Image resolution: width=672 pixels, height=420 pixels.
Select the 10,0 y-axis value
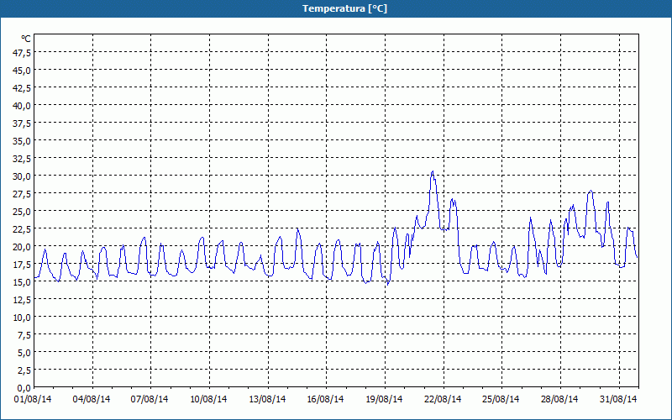click(23, 318)
